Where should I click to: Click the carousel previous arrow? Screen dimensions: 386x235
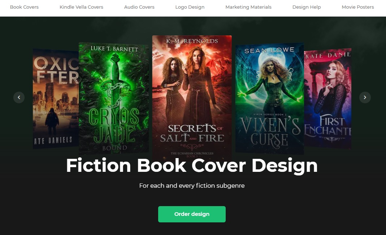[x=19, y=97]
